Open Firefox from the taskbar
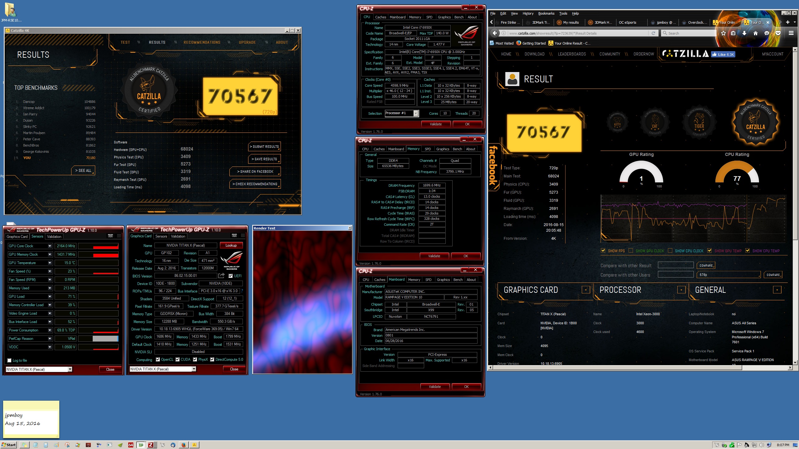The width and height of the screenshot is (799, 449). (x=184, y=445)
